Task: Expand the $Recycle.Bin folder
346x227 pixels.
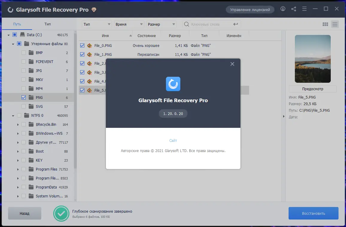Action: [18, 125]
